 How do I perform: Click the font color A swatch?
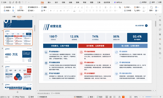coord(74,11)
